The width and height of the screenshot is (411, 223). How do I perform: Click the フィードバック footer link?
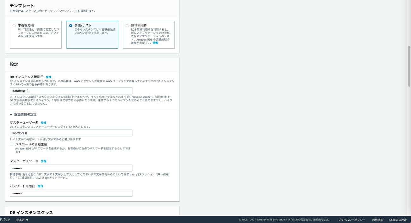click(x=5, y=220)
